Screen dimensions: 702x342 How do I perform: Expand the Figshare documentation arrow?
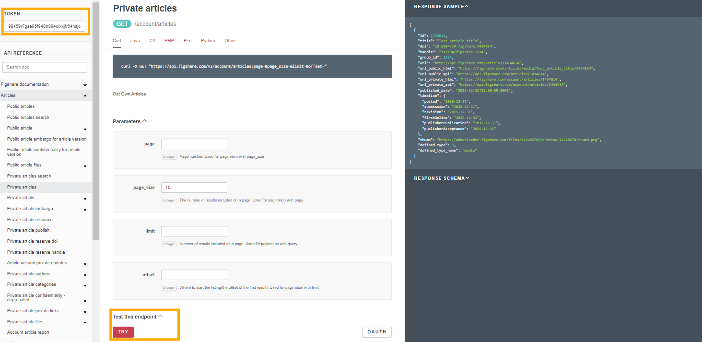85,85
